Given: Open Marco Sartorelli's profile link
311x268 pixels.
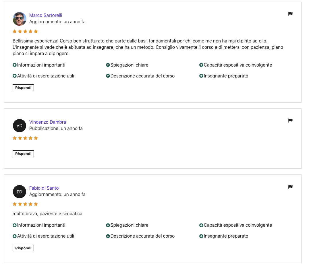Looking at the screenshot, I should (46, 15).
